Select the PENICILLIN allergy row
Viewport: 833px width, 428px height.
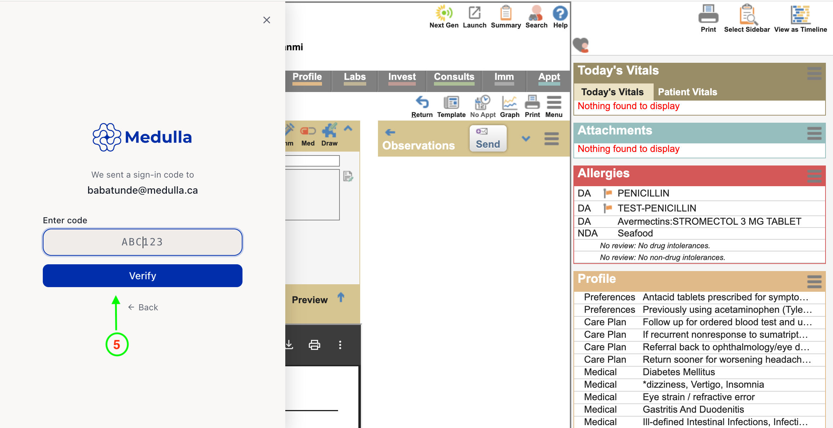[700, 193]
